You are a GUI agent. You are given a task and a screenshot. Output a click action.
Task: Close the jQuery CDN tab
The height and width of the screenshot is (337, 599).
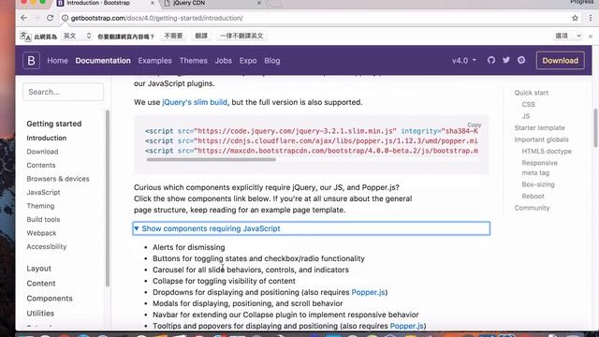pos(259,3)
